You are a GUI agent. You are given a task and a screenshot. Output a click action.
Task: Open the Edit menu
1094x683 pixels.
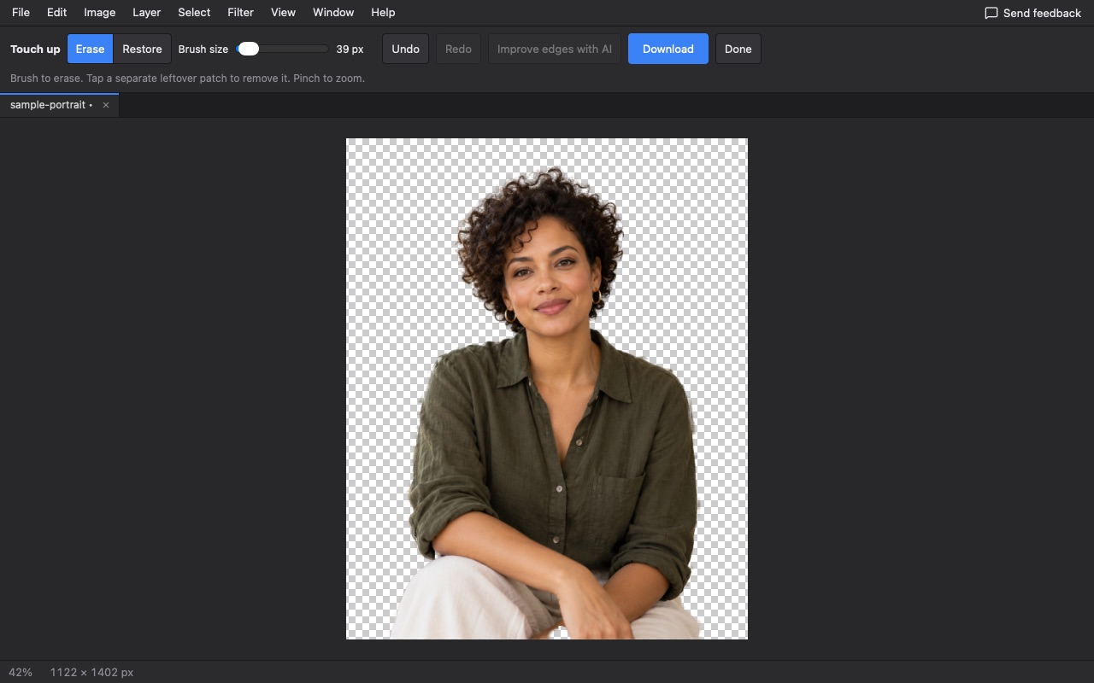point(56,12)
